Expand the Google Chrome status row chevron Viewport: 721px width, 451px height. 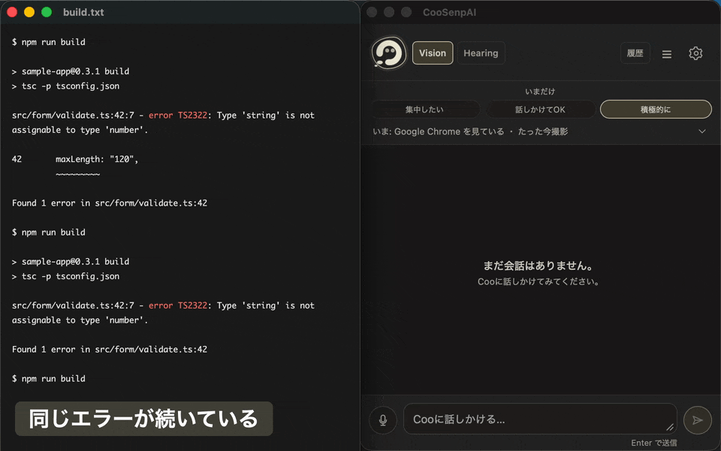click(701, 131)
